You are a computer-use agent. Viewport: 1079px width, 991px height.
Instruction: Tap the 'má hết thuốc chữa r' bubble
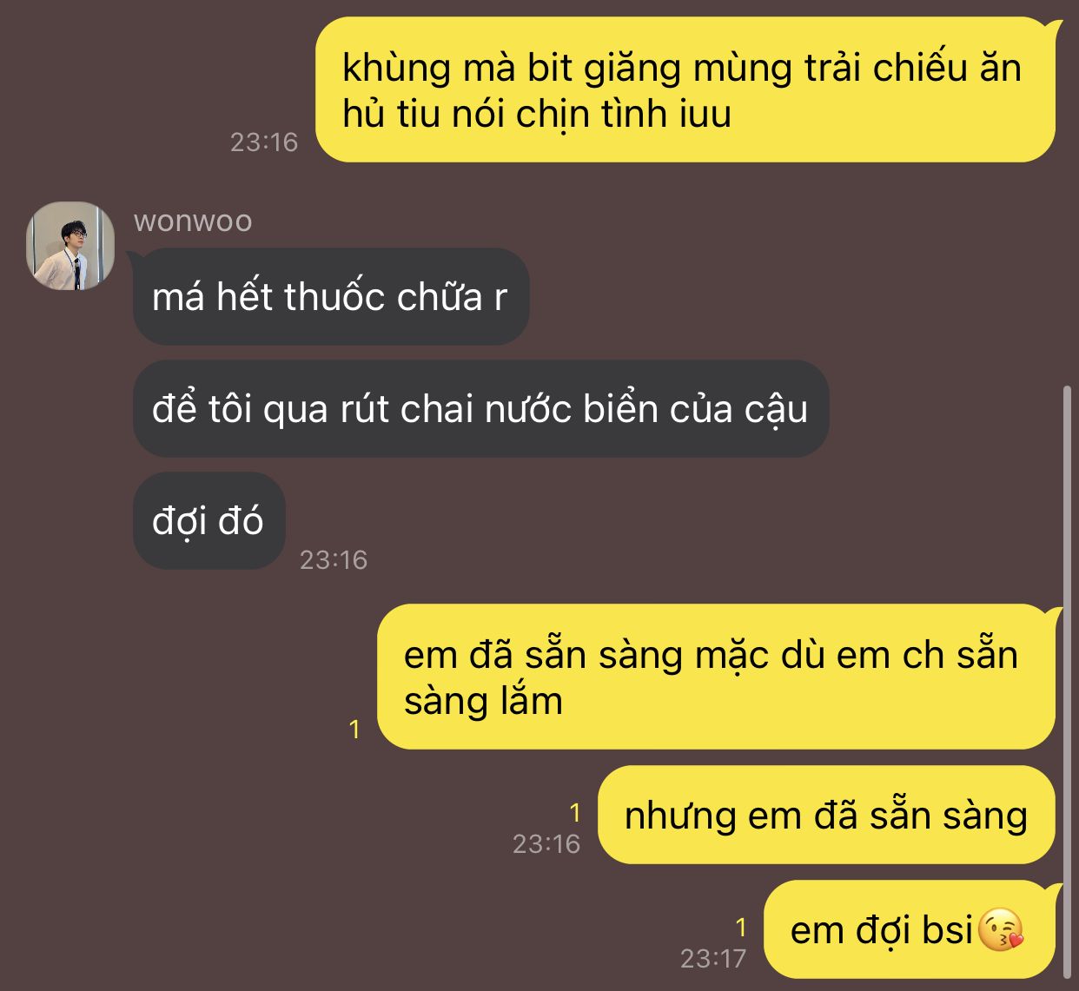[x=331, y=297]
